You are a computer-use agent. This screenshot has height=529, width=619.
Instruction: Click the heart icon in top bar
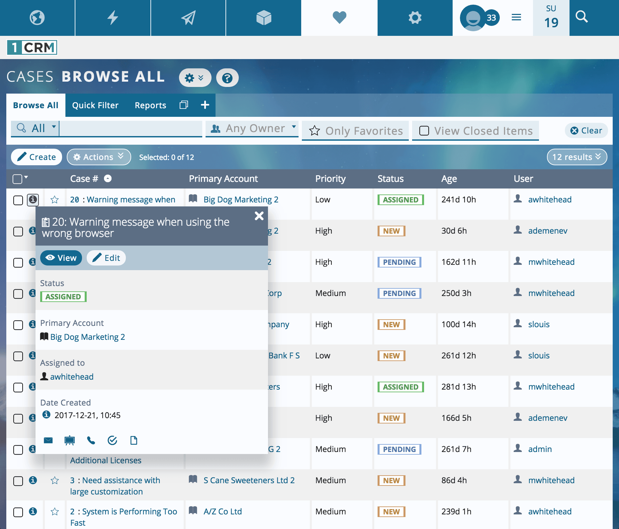click(339, 18)
